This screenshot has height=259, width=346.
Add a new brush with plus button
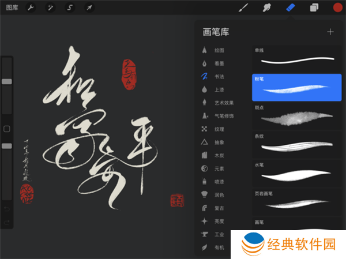(330, 32)
